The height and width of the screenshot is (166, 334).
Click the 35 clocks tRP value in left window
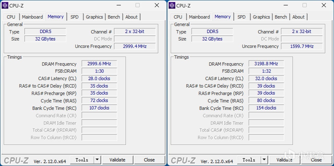click(99, 93)
